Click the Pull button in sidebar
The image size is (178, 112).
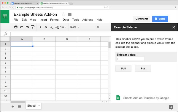tap(123, 68)
